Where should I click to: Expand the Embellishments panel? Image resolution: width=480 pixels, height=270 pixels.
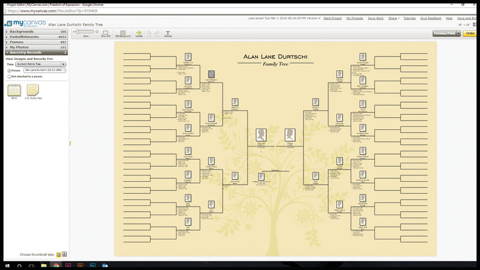tap(36, 37)
